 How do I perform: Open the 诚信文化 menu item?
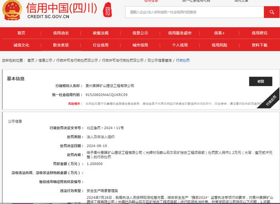click(21, 45)
